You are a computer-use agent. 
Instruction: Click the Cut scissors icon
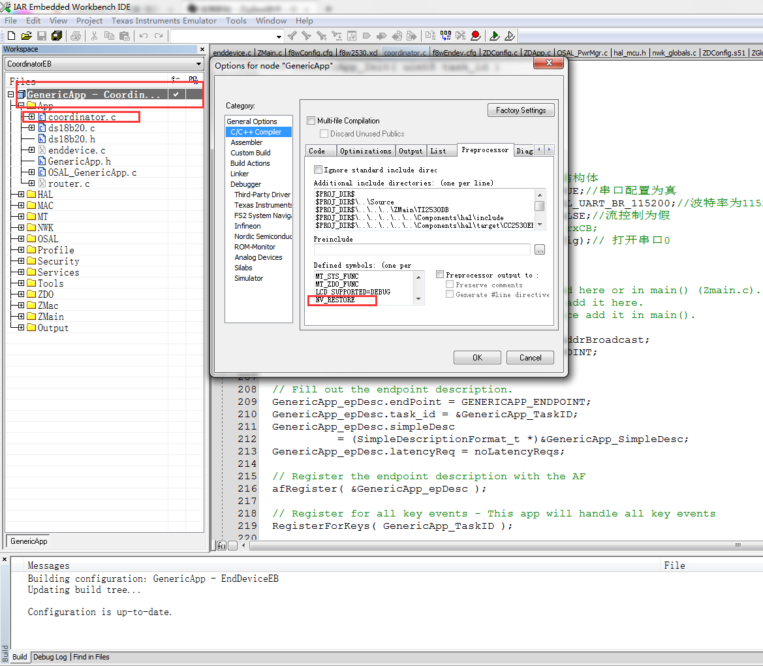point(95,35)
